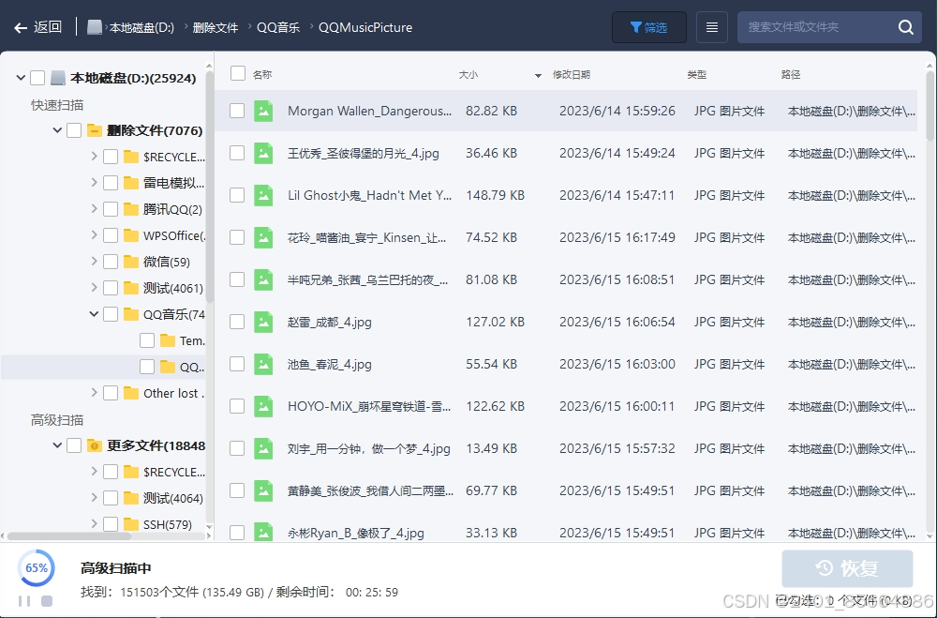Screen dimensions: 937x618
Task: Click the sort arrow beside 大小 column
Action: pos(538,75)
